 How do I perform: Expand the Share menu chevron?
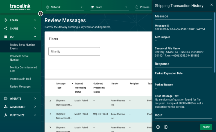coord(35,28)
